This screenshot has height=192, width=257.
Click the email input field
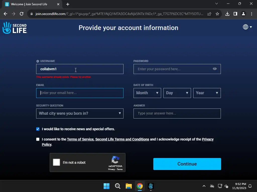80,93
